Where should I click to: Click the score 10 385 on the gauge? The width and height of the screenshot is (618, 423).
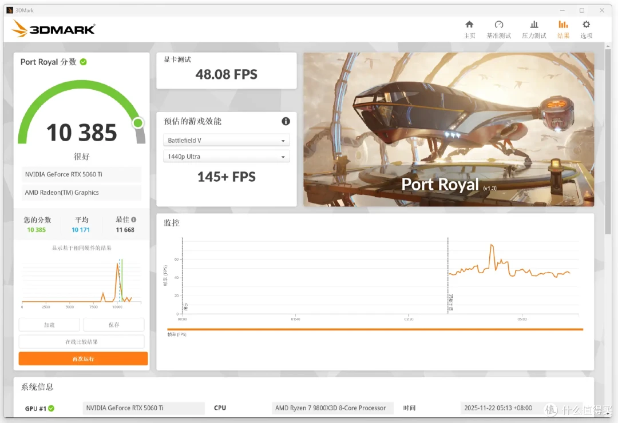click(x=82, y=133)
